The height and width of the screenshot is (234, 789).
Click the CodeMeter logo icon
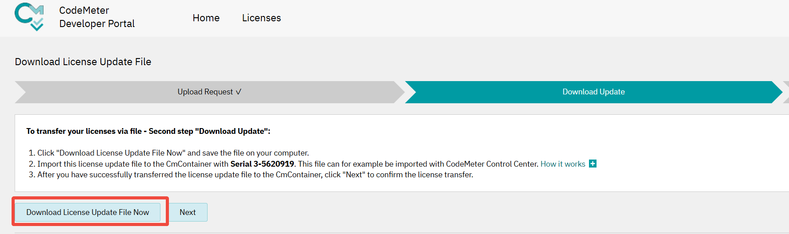(x=29, y=17)
